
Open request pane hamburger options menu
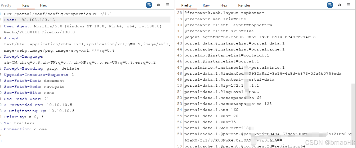pyautogui.click(x=168, y=5)
